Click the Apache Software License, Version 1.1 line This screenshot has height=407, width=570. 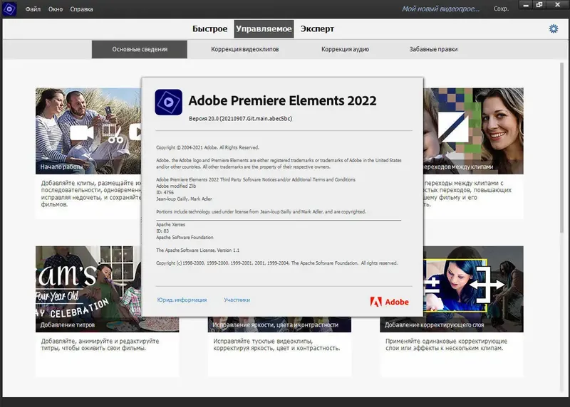(198, 250)
